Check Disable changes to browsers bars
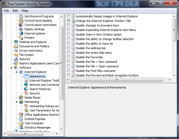The image size is (179, 139). pyautogui.click(x=68, y=25)
